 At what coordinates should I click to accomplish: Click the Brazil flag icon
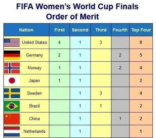[x=12, y=106]
